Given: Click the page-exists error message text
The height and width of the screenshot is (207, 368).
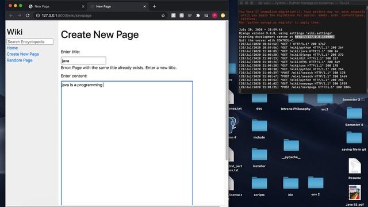Looking at the screenshot, I should tap(118, 68).
